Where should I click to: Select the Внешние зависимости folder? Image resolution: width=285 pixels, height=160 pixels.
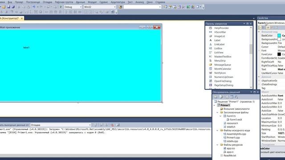[236, 109]
